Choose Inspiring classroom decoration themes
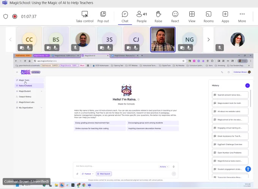 click(153, 128)
